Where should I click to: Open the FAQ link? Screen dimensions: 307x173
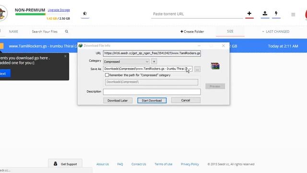pyautogui.click(x=120, y=164)
